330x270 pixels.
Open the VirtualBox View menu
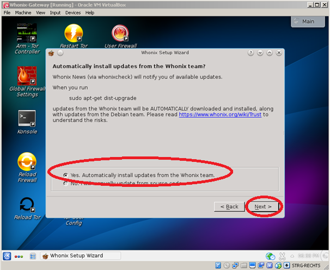[40, 13]
